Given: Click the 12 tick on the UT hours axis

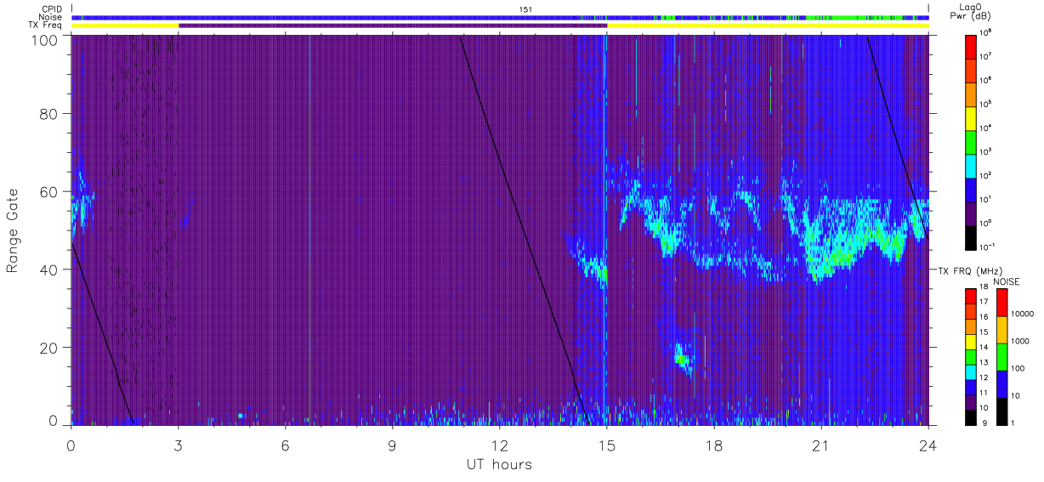Looking at the screenshot, I should (x=500, y=445).
